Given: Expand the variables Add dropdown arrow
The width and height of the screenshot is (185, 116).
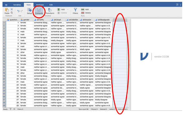Looking at the screenshot, I should pos(68,9).
